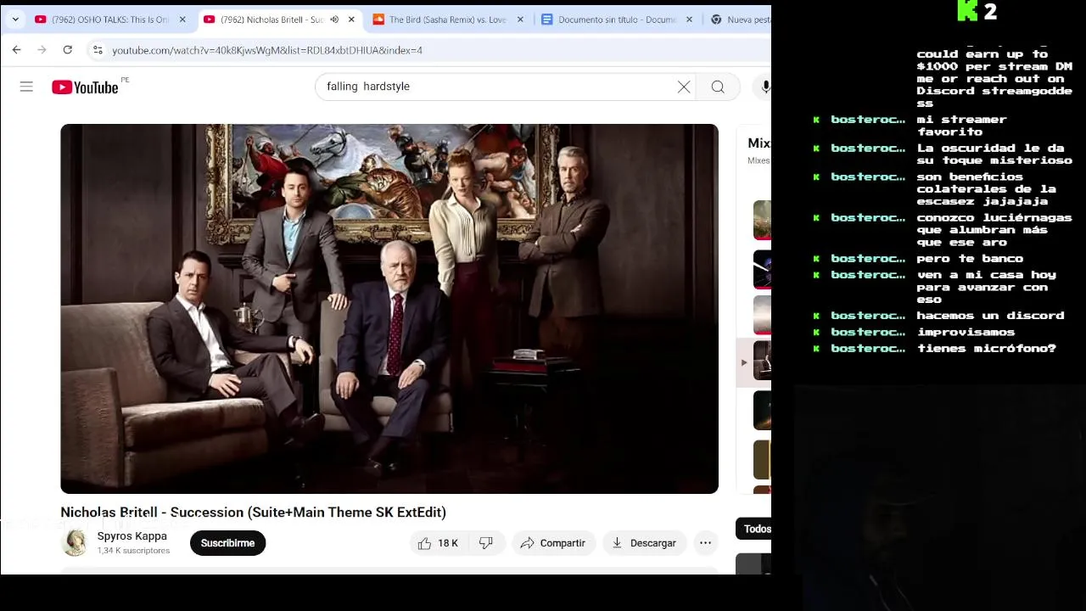The image size is (1086, 611).
Task: Click the video title 'Nicholas Britell - Succession'
Action: tap(253, 513)
